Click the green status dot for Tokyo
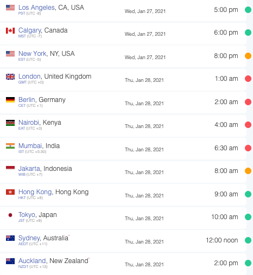The width and height of the screenshot is (253, 275). pos(248,217)
